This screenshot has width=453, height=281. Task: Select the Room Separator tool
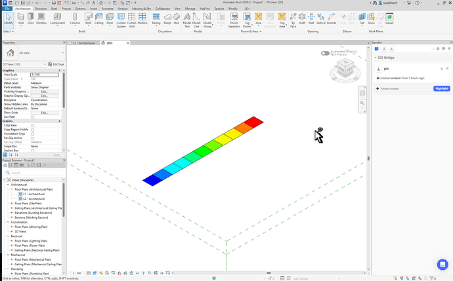pos(234,20)
